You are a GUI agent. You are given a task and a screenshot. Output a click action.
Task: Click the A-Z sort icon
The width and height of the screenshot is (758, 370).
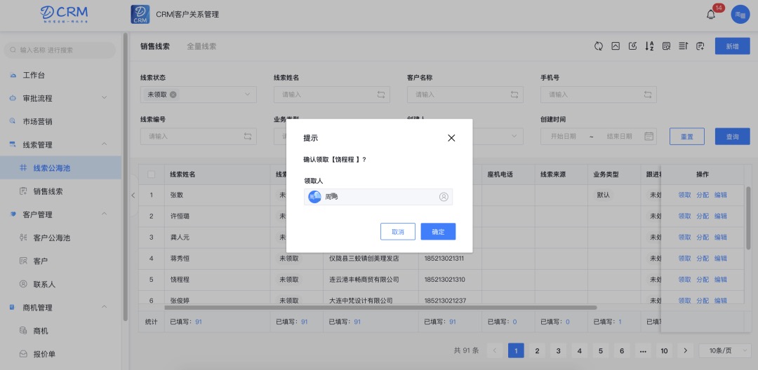[649, 46]
